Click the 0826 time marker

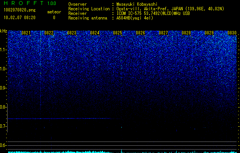coord(140,33)
